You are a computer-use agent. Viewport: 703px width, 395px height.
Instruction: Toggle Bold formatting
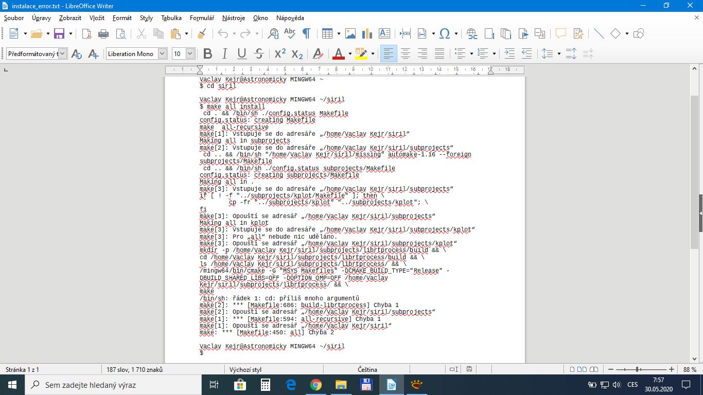[x=208, y=53]
